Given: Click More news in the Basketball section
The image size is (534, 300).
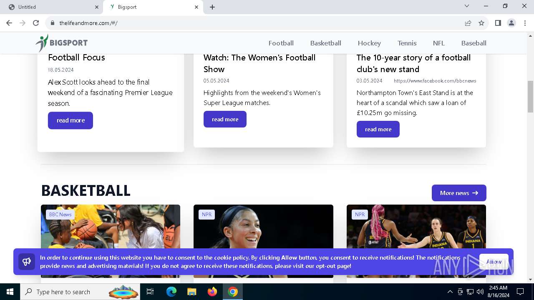Looking at the screenshot, I should click(x=459, y=193).
